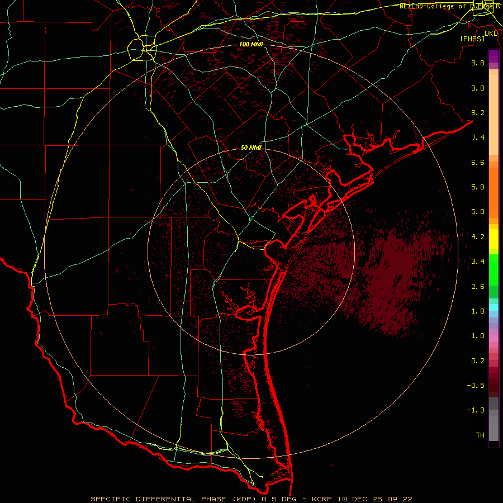Click the -0.5 value on color scale
Screen dimensions: 503x503
tap(476, 386)
